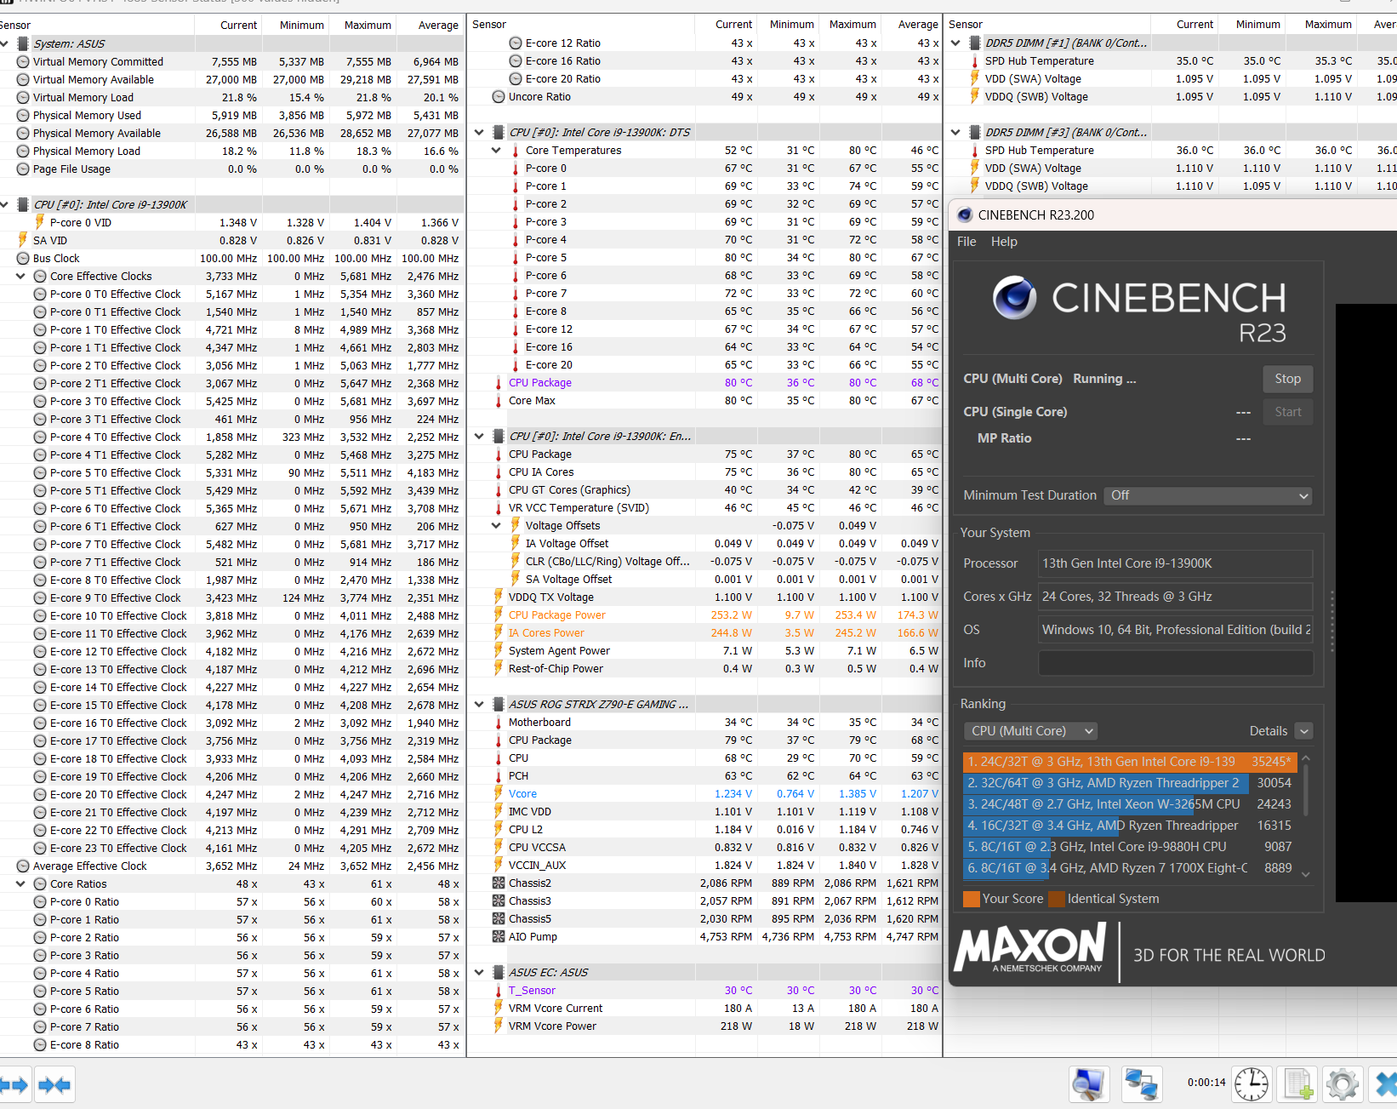Open sensor settings gear icon
1397x1109 pixels.
pyautogui.click(x=1342, y=1084)
